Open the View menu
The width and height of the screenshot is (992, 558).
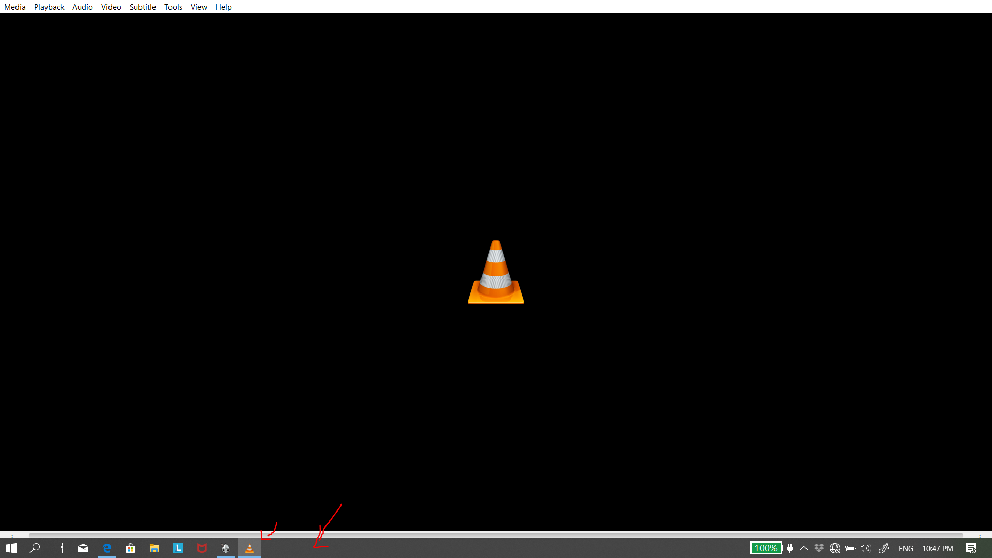pyautogui.click(x=198, y=7)
